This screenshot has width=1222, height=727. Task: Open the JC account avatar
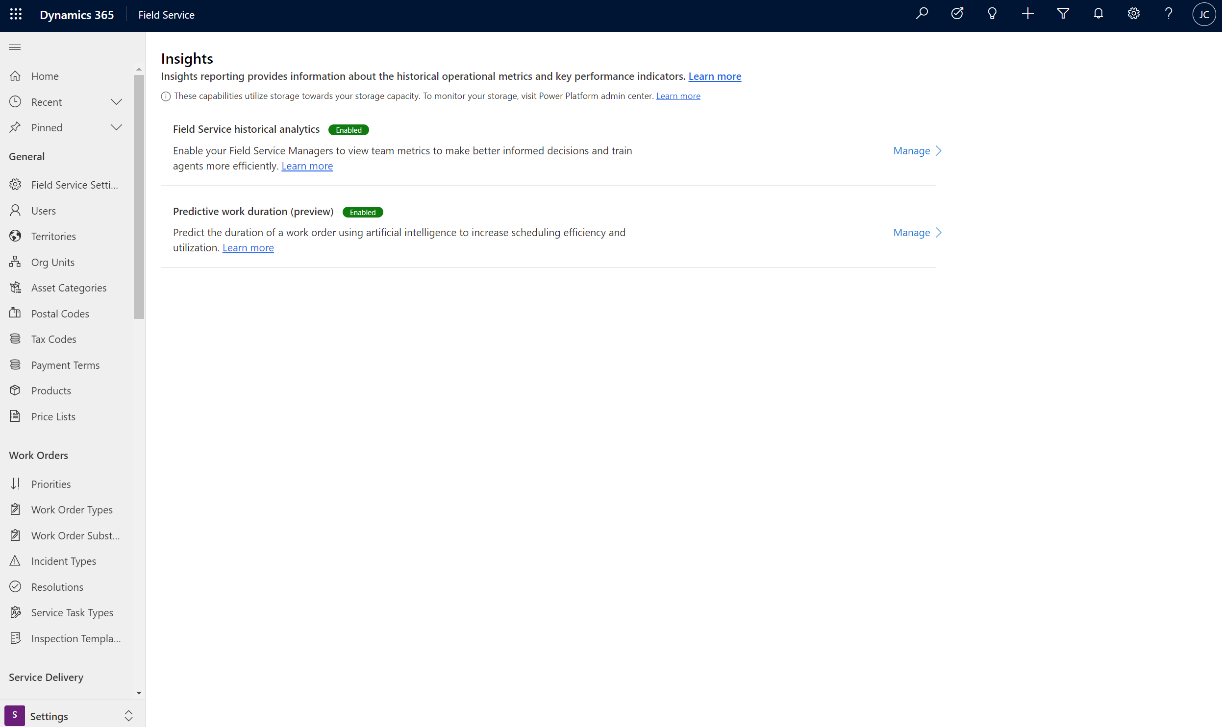tap(1204, 14)
